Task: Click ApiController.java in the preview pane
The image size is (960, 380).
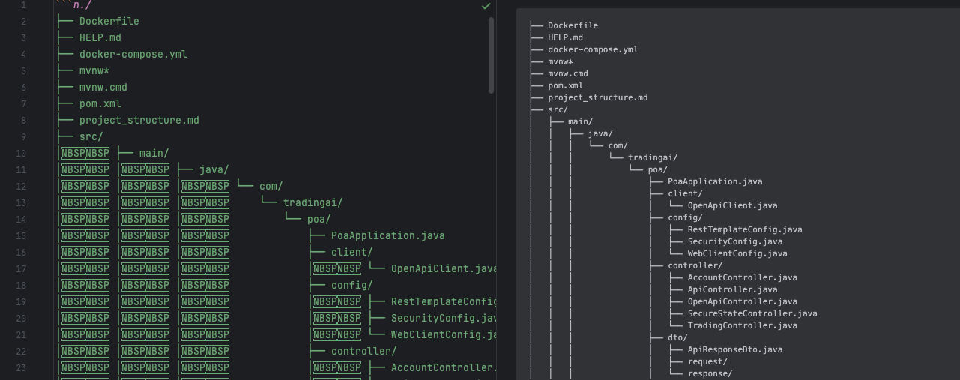Action: [x=733, y=289]
